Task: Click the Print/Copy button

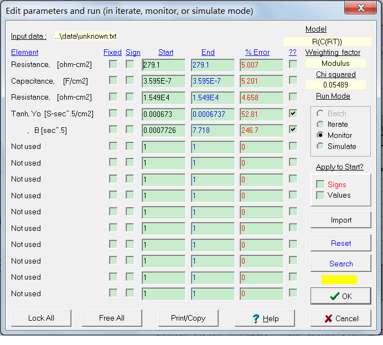Action: coord(188,318)
